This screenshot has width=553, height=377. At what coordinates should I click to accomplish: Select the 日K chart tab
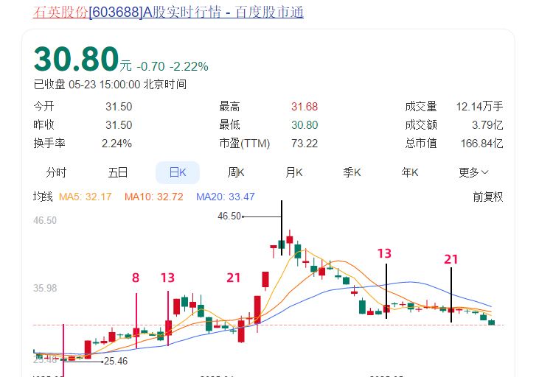pos(178,172)
